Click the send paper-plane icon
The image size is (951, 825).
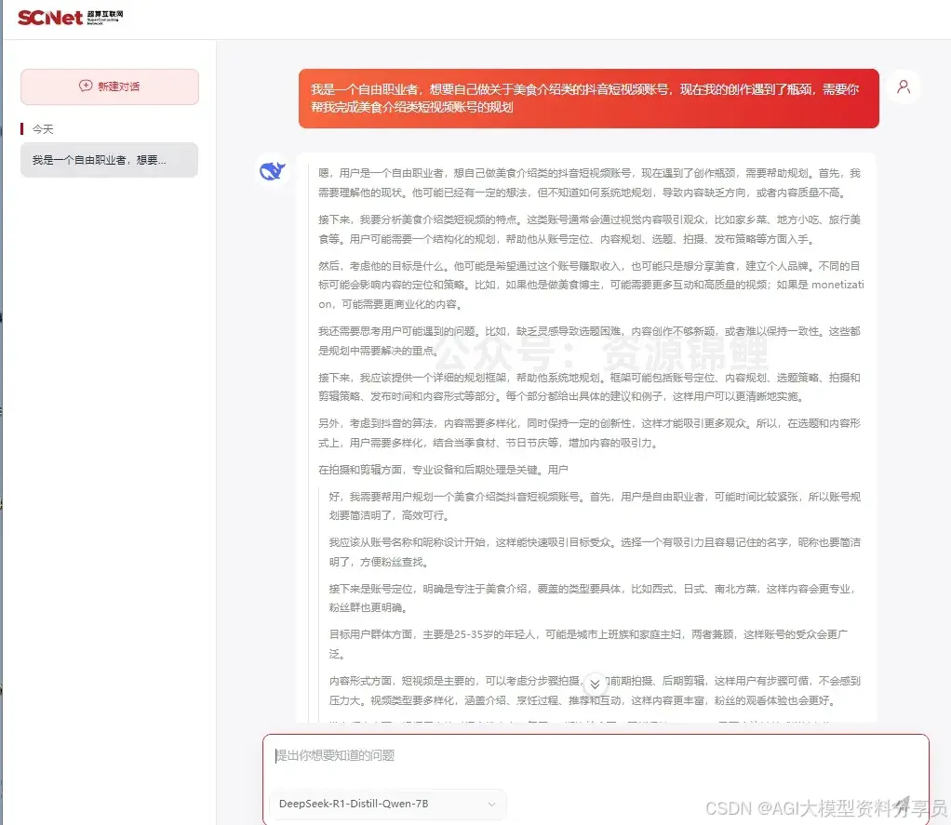pos(902,805)
